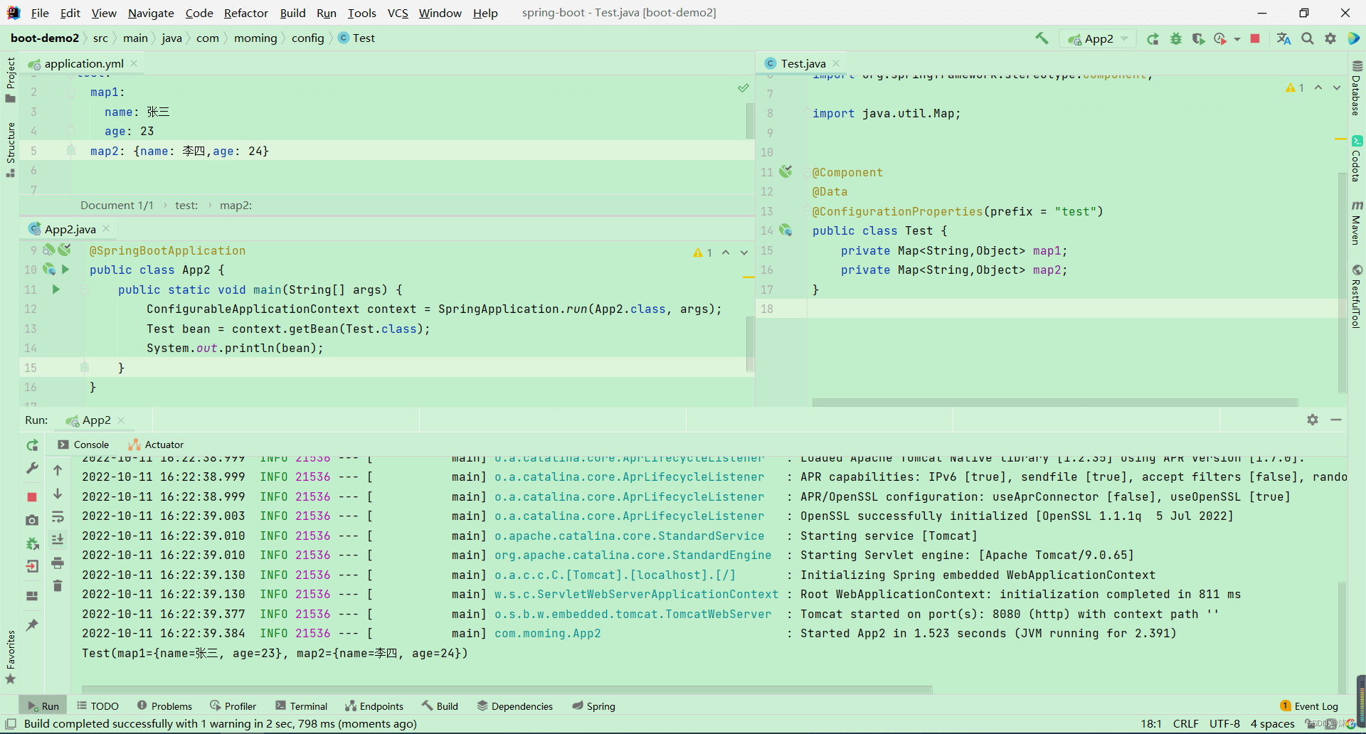Print console output with printer icon
Viewport: 1366px width, 734px height.
tap(58, 563)
